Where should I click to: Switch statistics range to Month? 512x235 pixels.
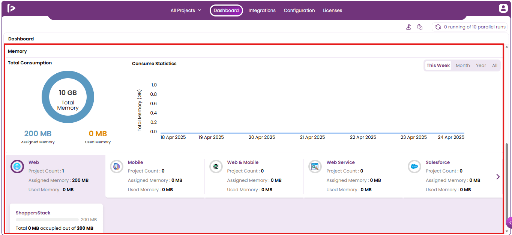[x=463, y=65]
